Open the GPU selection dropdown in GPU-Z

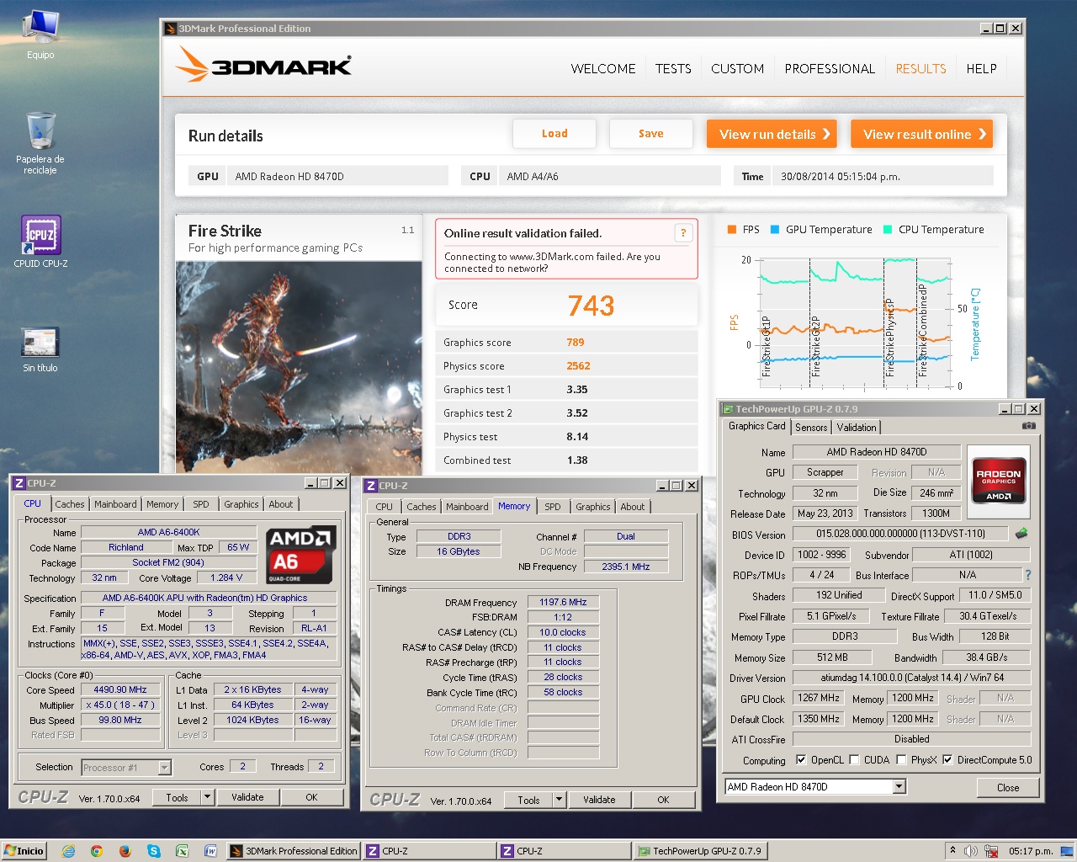pos(899,786)
